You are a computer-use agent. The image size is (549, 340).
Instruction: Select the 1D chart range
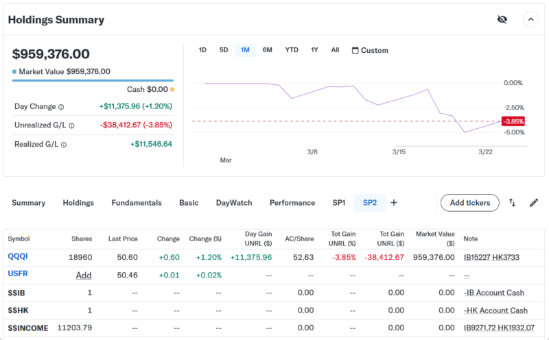click(x=202, y=50)
